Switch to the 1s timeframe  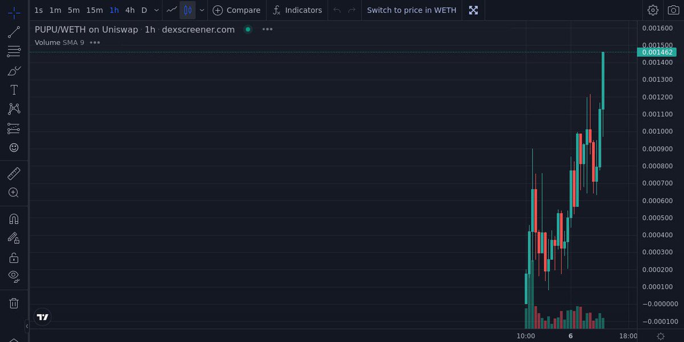coord(38,10)
